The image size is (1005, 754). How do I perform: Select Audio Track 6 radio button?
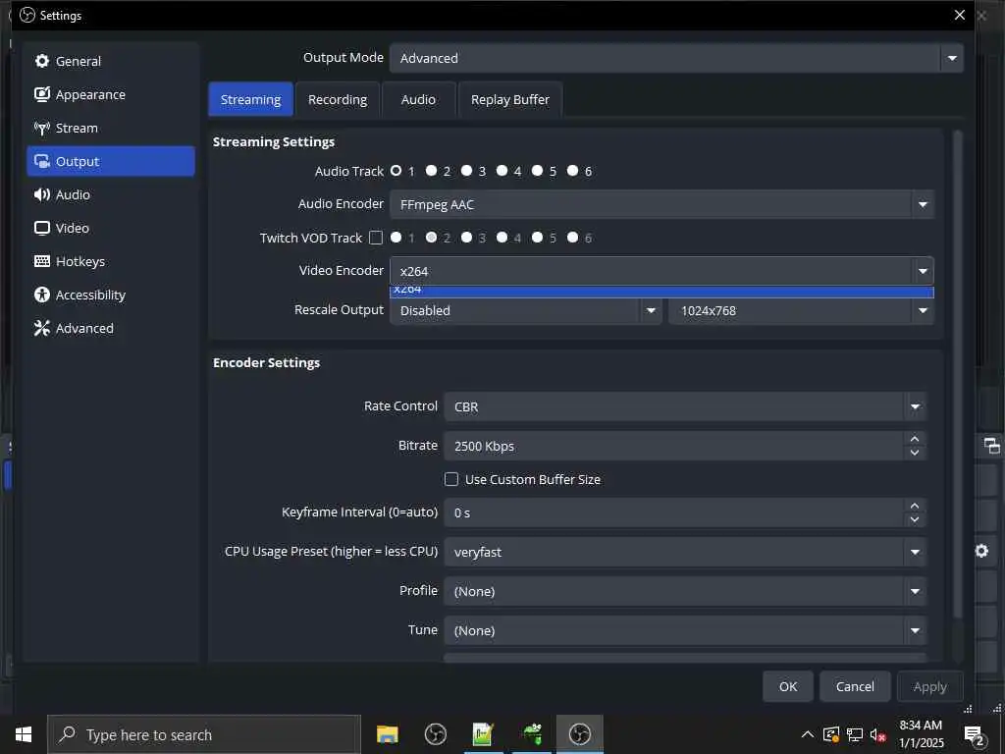[572, 171]
